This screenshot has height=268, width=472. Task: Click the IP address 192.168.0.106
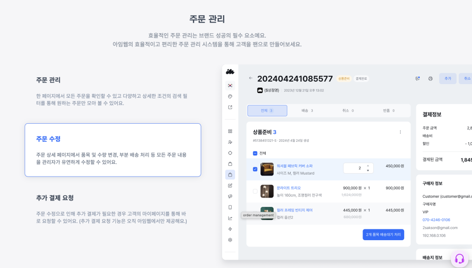[x=434, y=236]
